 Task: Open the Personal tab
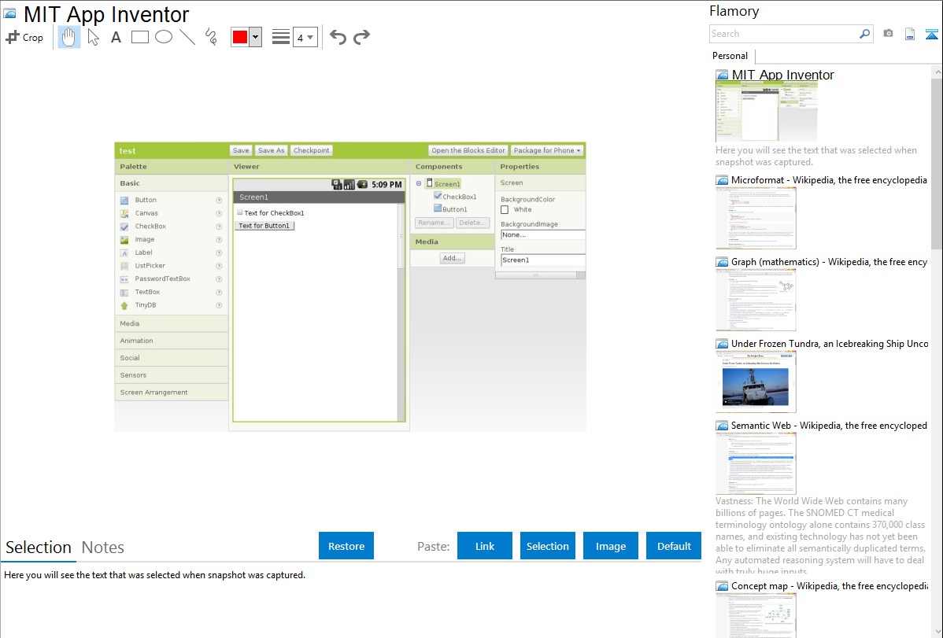coord(730,56)
